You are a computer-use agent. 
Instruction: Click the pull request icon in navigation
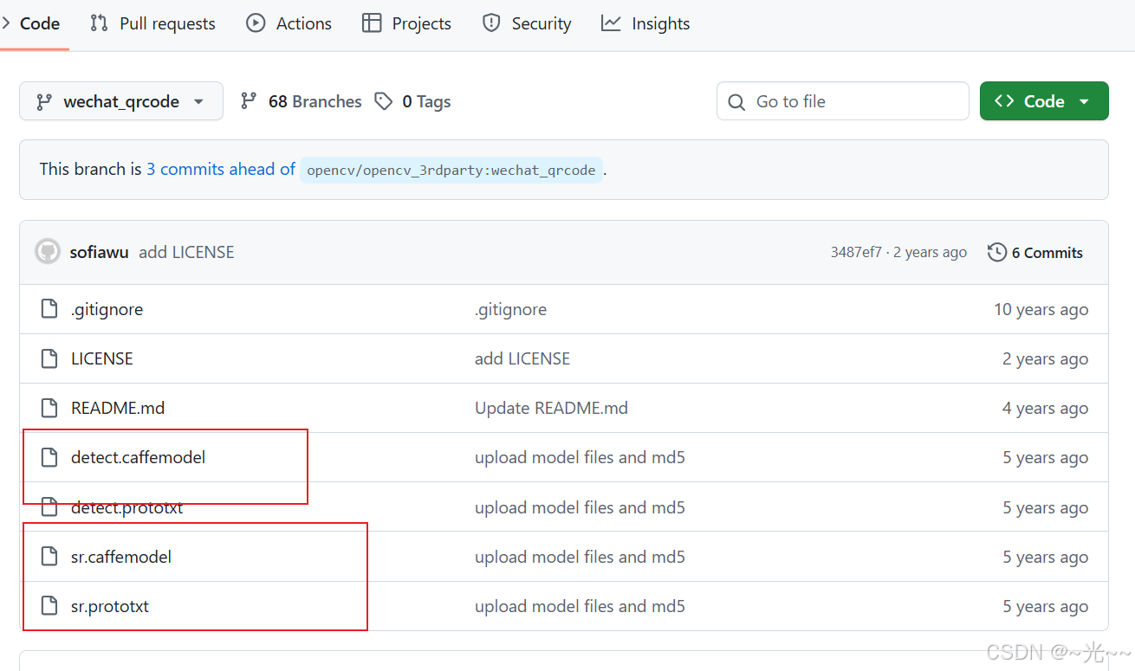tap(99, 23)
